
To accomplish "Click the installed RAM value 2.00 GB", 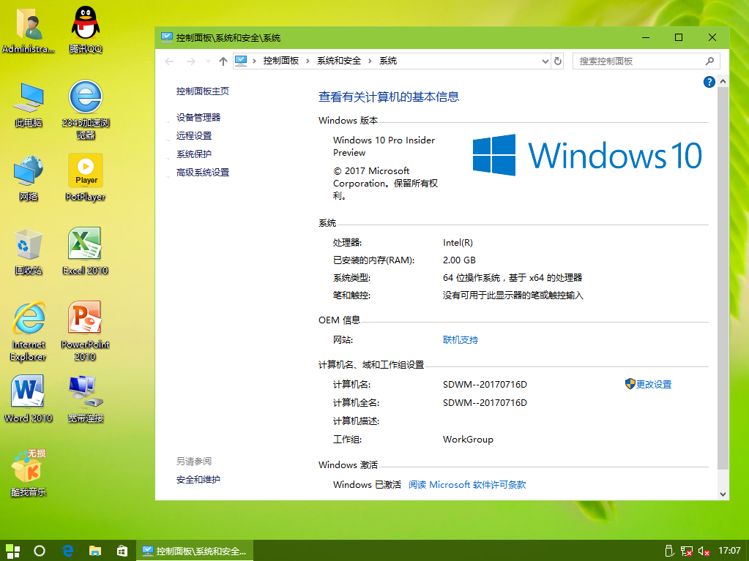I will (459, 260).
